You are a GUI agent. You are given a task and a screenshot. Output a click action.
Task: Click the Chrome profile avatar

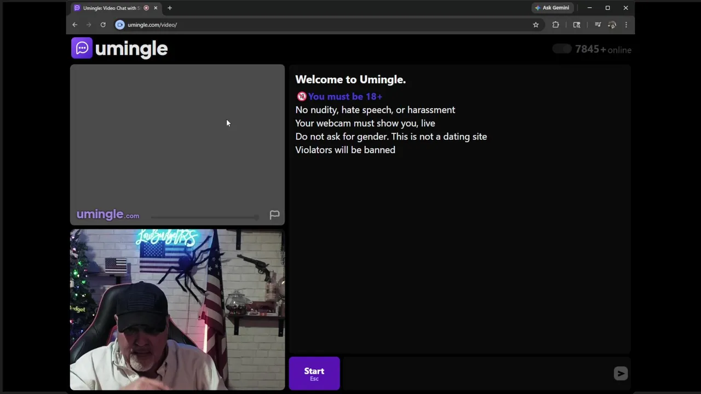pos(612,25)
